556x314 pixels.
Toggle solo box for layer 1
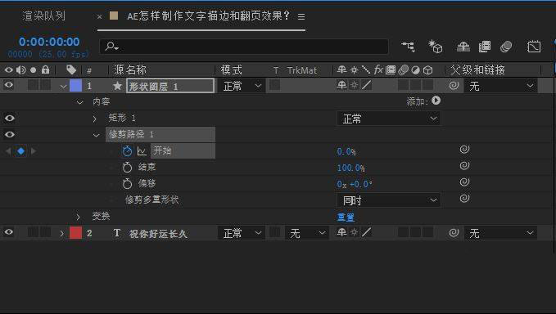(x=33, y=85)
